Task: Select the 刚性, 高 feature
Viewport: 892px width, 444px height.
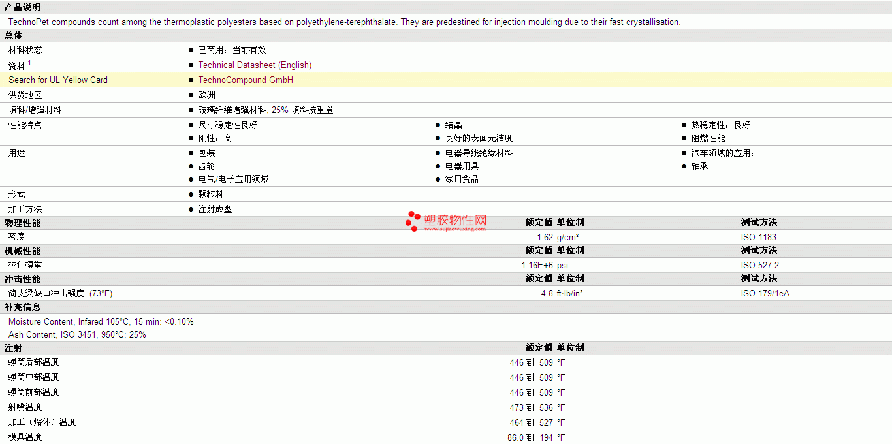Action: tap(215, 138)
